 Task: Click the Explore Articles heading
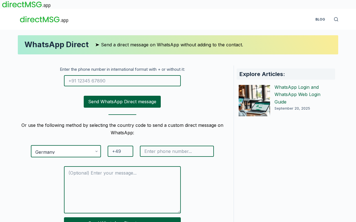click(x=262, y=74)
